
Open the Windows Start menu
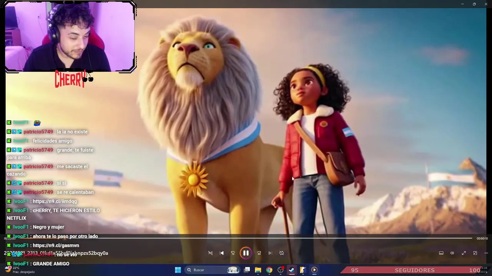pyautogui.click(x=178, y=270)
